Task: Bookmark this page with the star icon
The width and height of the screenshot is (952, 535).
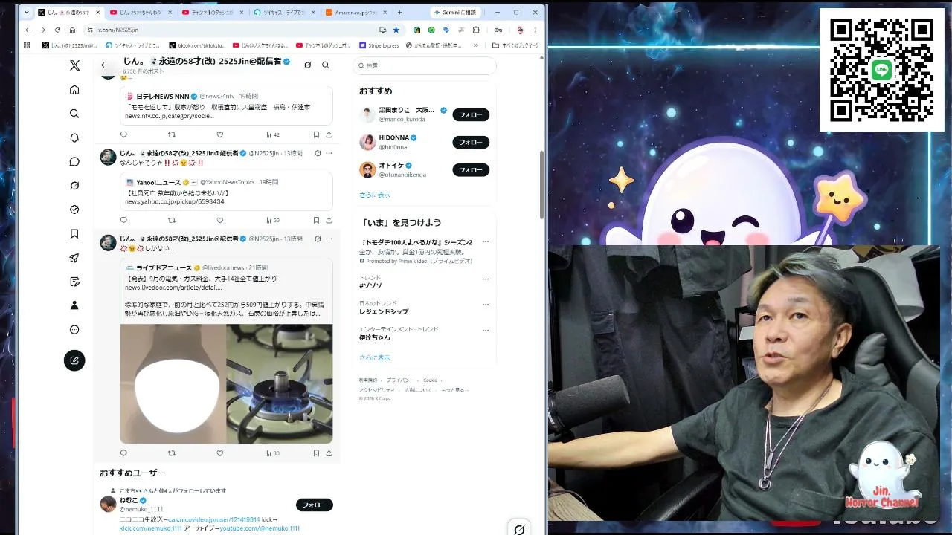Action: [x=396, y=30]
